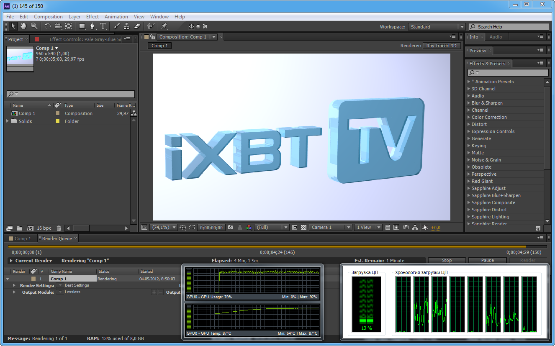This screenshot has width=555, height=346.
Task: Select the Unified Camera tool
Action: pos(58,26)
